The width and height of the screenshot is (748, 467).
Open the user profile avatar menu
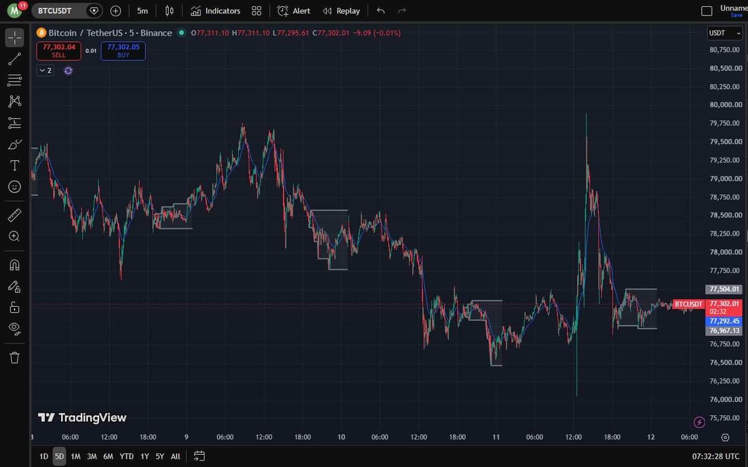(x=14, y=11)
